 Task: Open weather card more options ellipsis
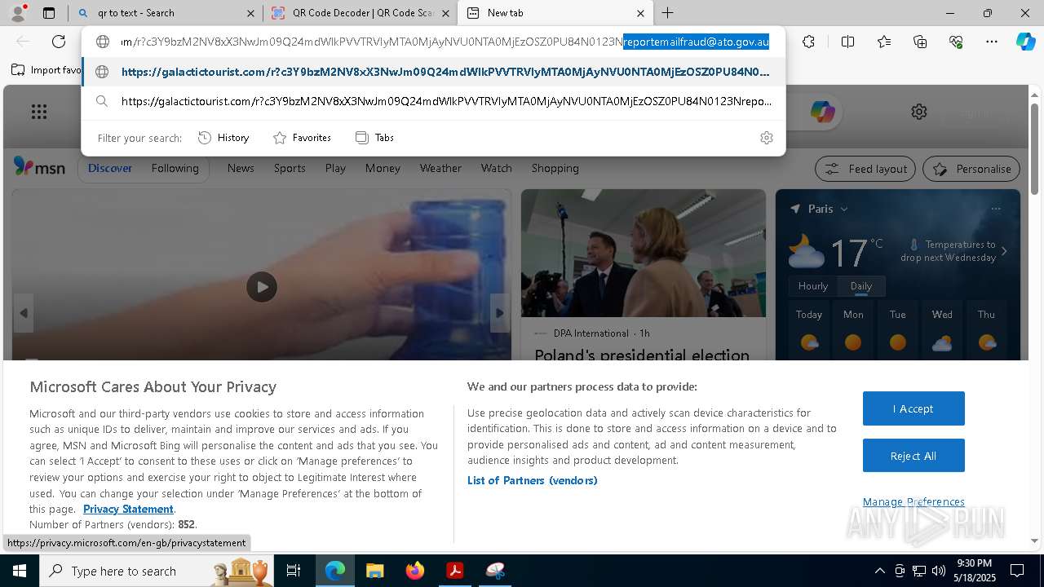tap(995, 209)
